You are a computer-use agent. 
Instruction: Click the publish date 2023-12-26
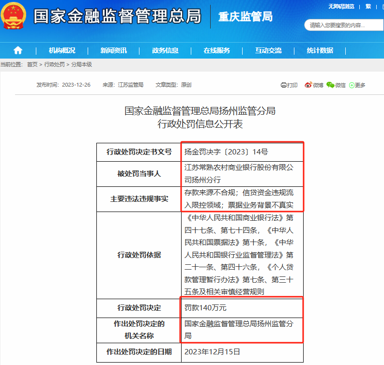click(76, 85)
